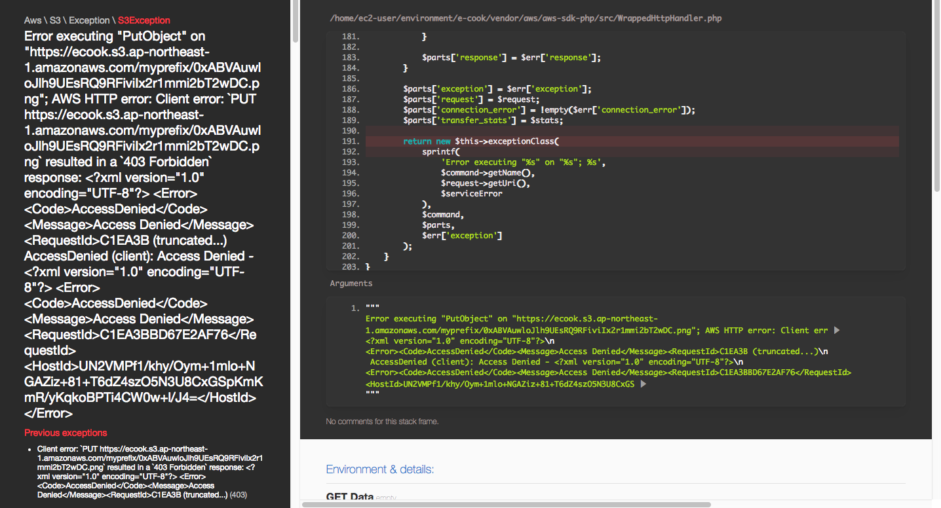
Task: Expand the truncated HostId value in Arguments
Action: (643, 384)
